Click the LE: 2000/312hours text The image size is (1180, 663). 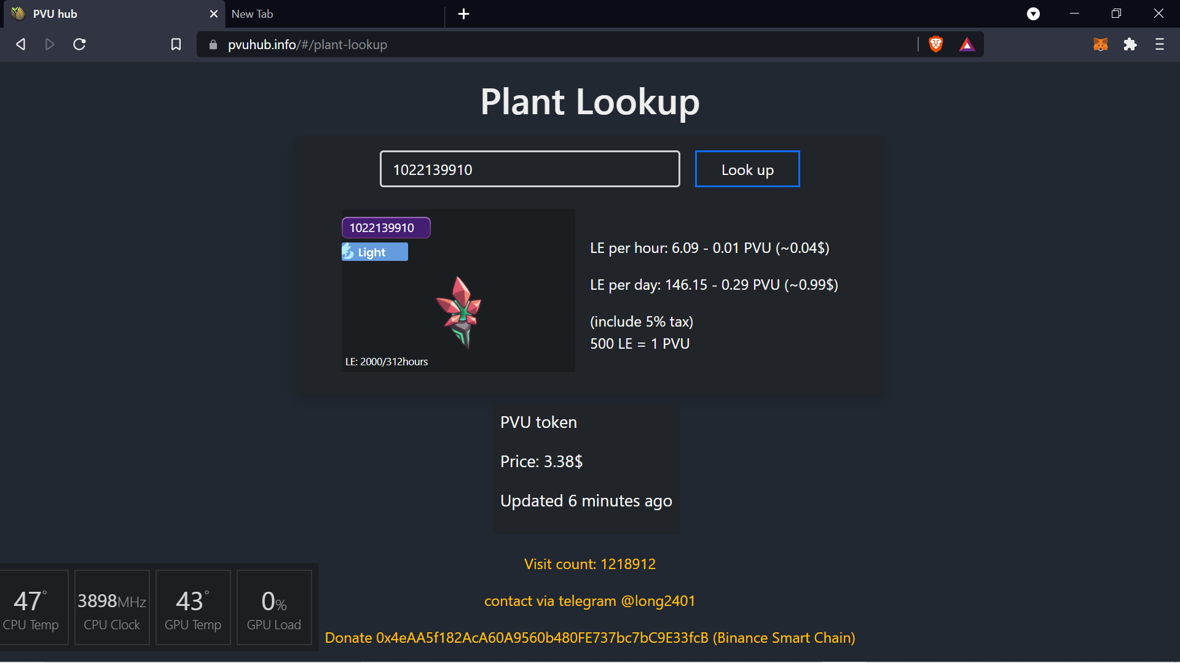[387, 362]
